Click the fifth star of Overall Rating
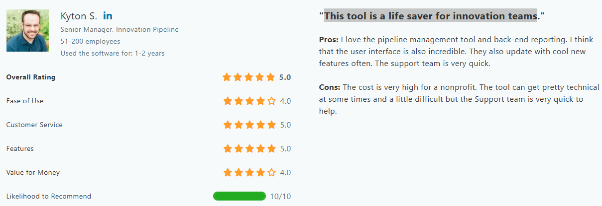The height and width of the screenshot is (206, 602). point(271,77)
